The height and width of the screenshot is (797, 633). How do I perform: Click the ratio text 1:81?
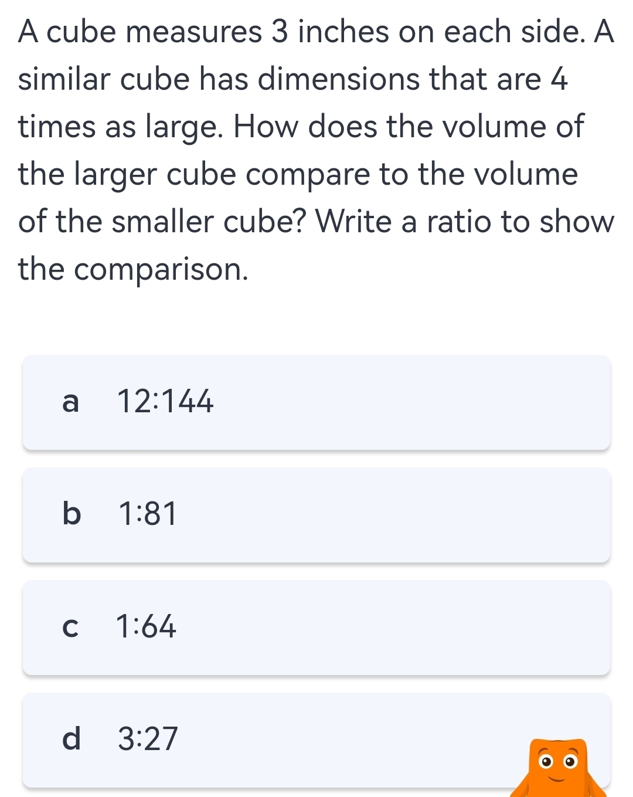(147, 514)
